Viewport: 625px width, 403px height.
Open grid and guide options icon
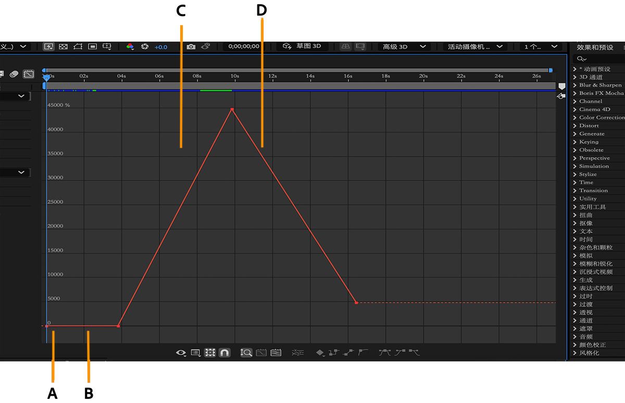pyautogui.click(x=107, y=46)
